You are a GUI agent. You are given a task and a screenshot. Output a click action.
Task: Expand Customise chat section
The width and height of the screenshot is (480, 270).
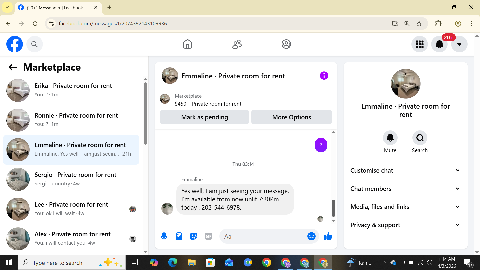(x=405, y=170)
